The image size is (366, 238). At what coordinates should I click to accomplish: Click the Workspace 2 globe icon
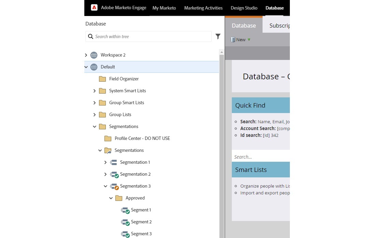click(x=94, y=55)
